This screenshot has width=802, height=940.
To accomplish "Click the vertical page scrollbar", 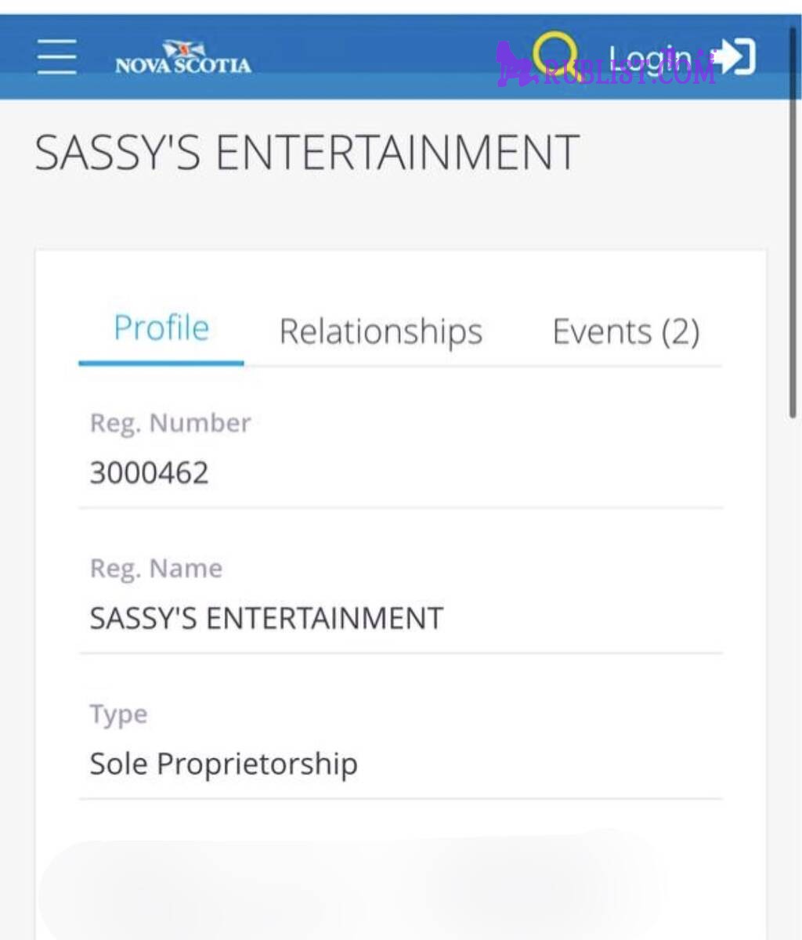I will [794, 223].
